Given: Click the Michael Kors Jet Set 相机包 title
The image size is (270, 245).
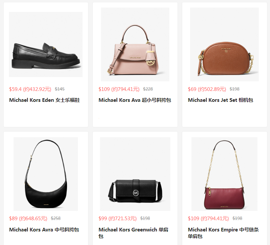Looking at the screenshot, I should [220, 100].
